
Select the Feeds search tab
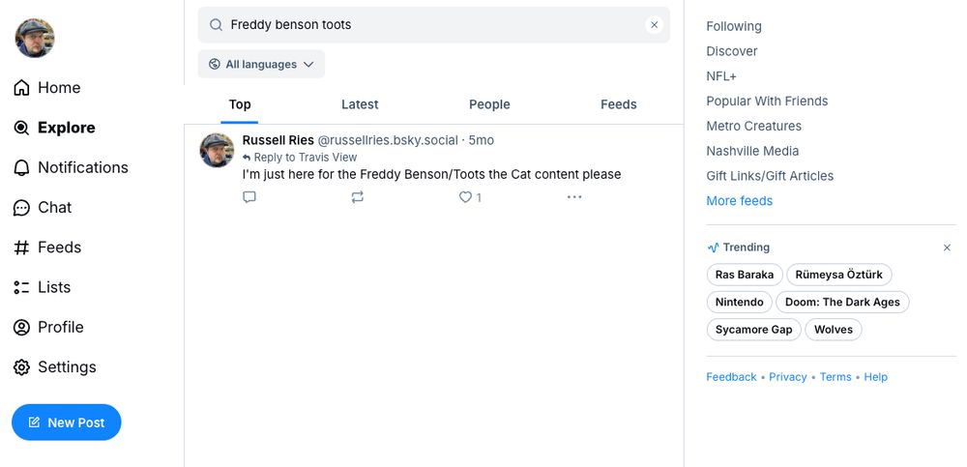click(x=618, y=104)
